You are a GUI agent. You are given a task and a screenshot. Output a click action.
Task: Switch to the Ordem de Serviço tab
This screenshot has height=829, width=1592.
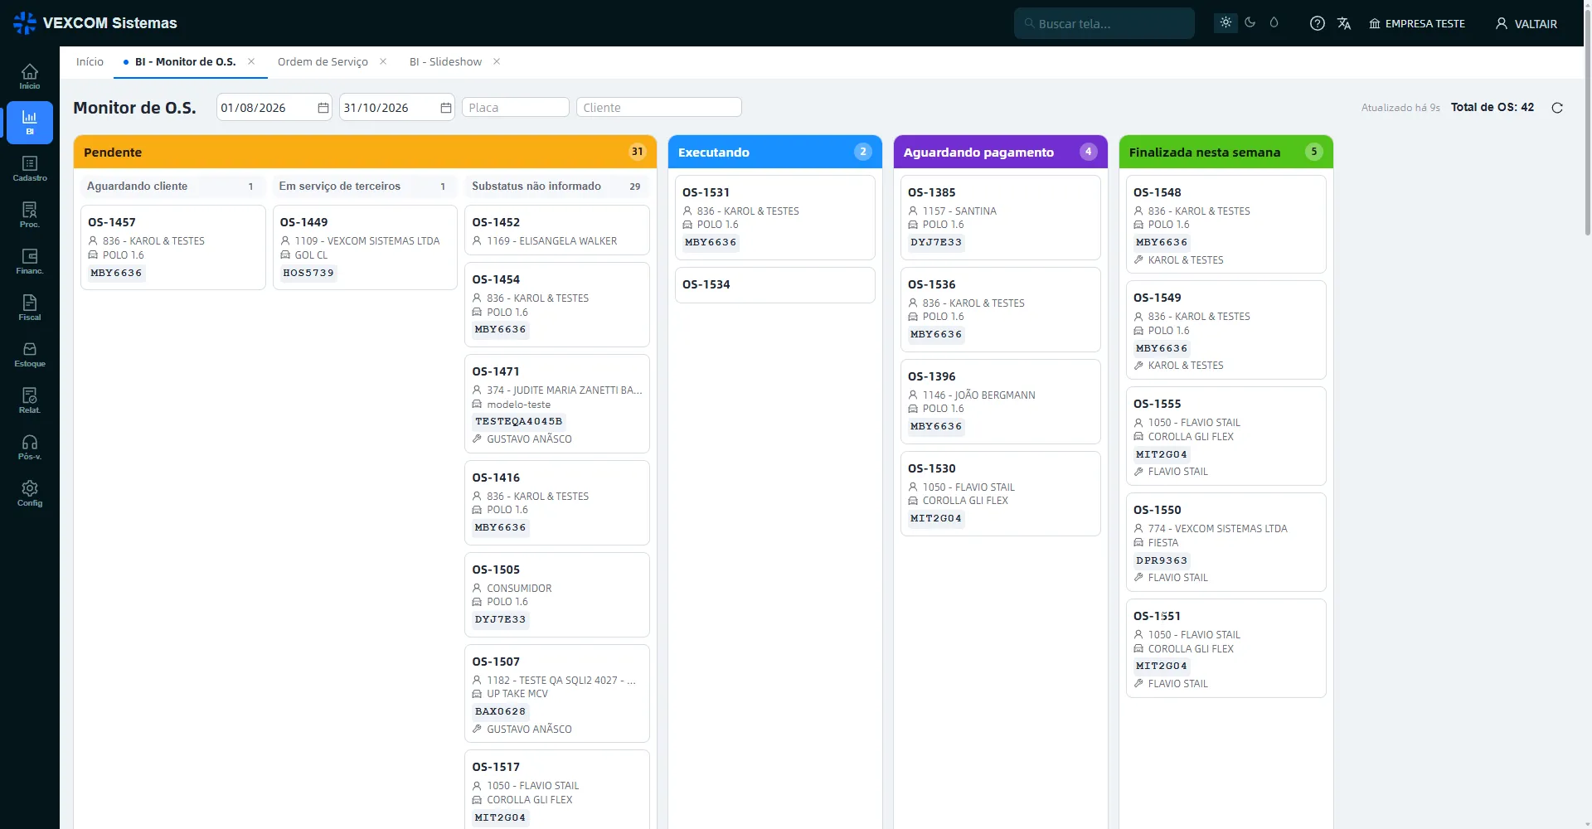coord(323,62)
